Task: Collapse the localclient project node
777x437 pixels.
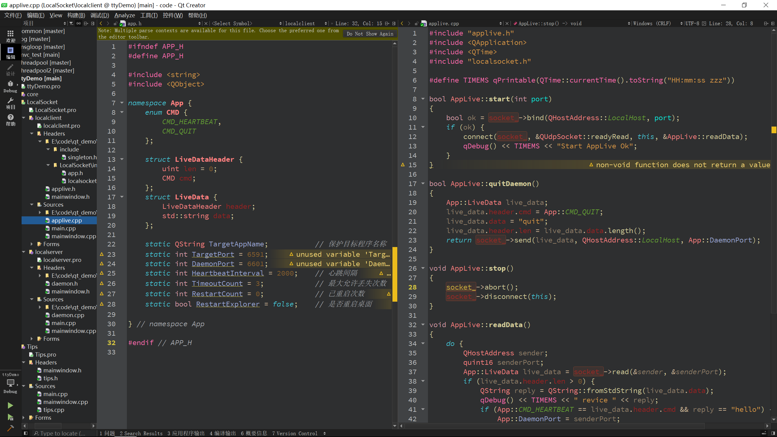Action: (x=24, y=118)
